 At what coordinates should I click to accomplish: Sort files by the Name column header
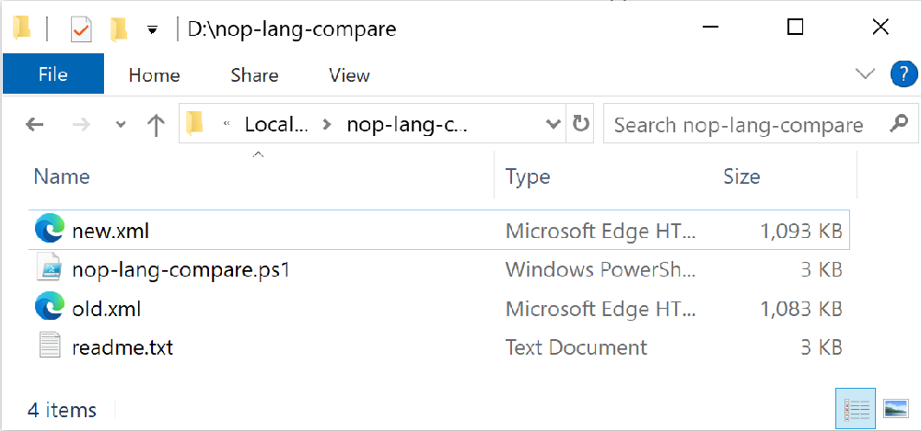[x=62, y=176]
